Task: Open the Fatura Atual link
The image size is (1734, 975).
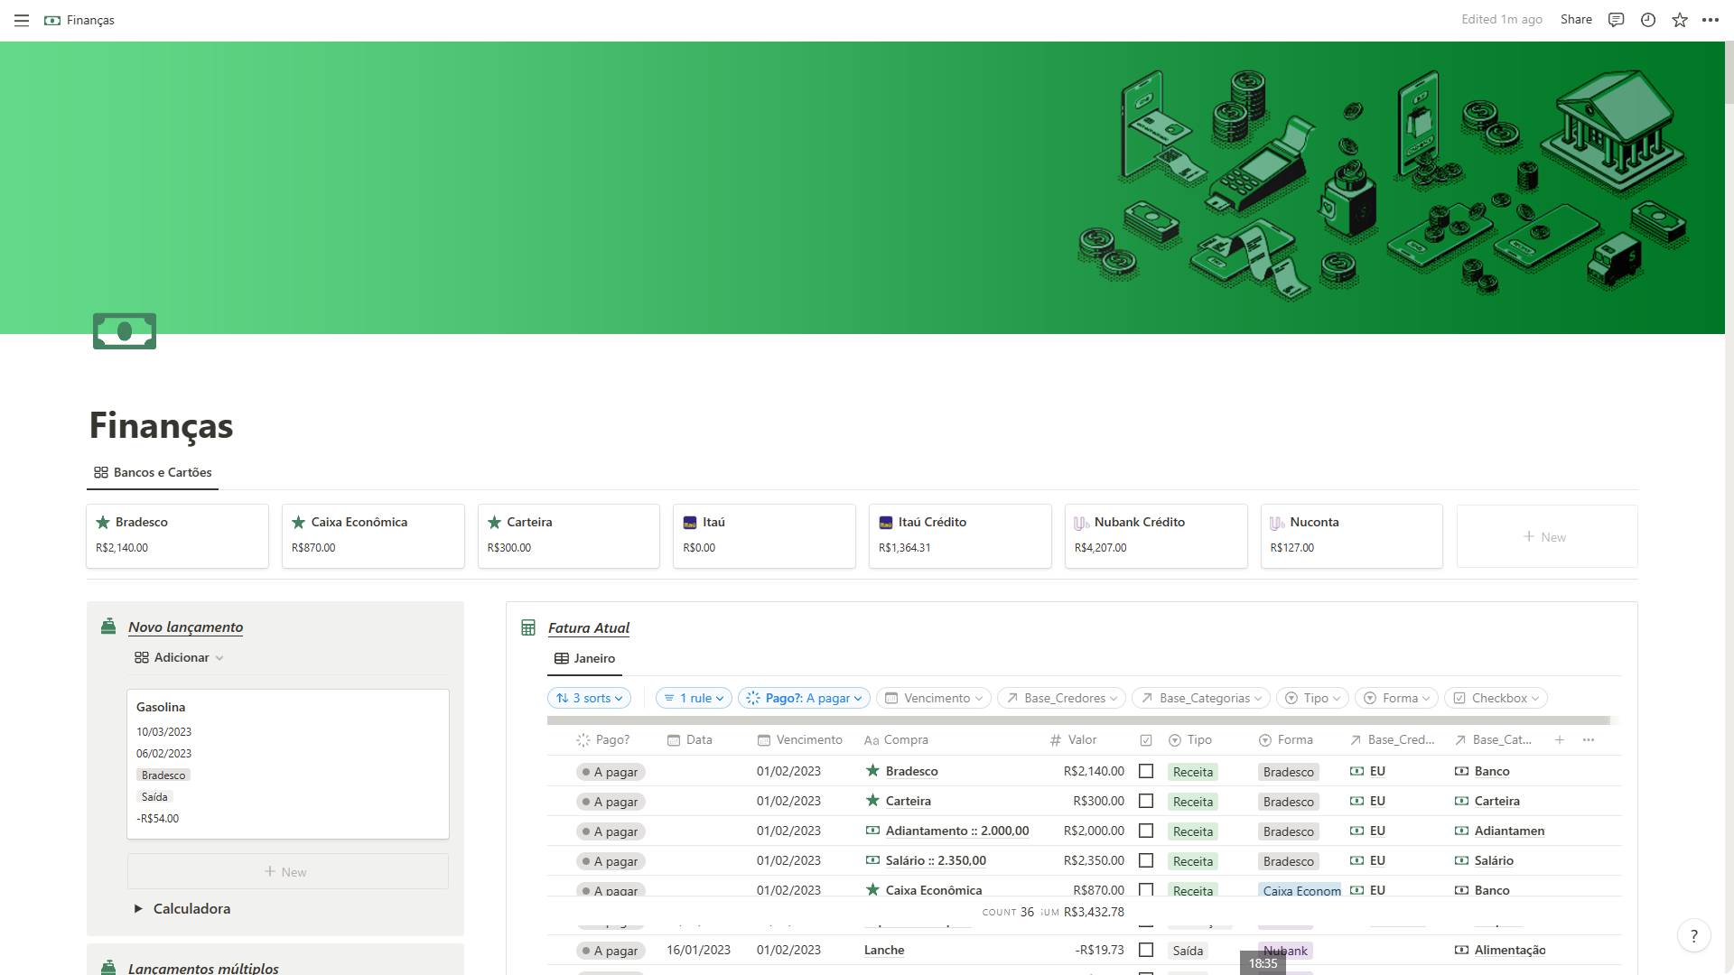Action: coord(589,627)
